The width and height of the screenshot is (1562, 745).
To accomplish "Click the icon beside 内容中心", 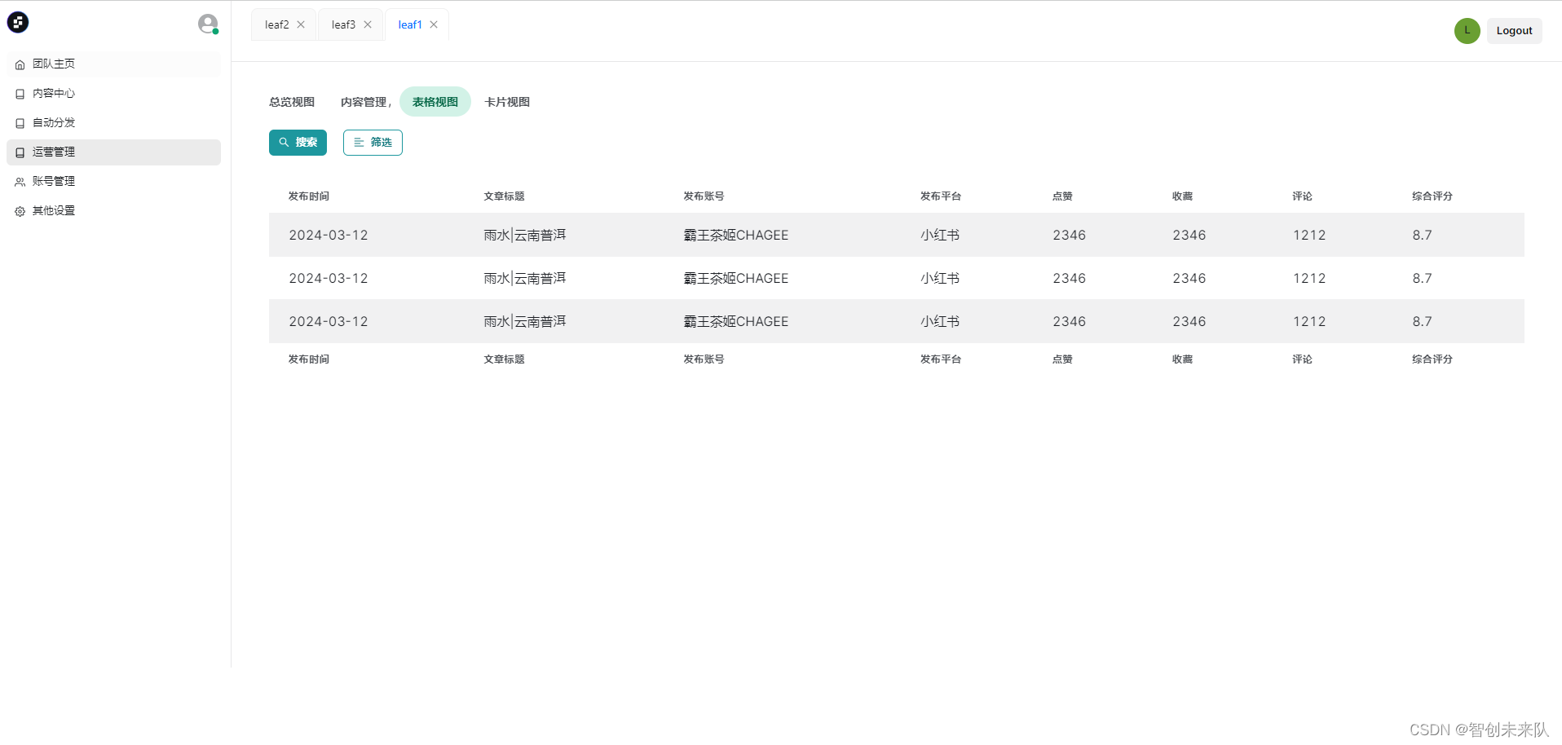I will [20, 94].
